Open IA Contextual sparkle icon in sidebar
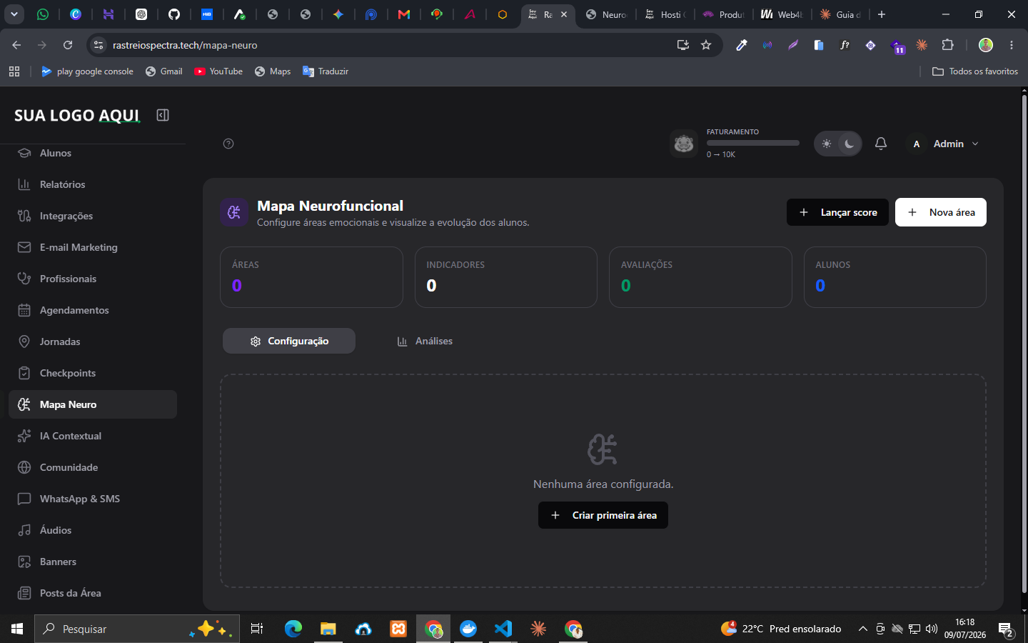This screenshot has width=1028, height=643. (x=24, y=436)
